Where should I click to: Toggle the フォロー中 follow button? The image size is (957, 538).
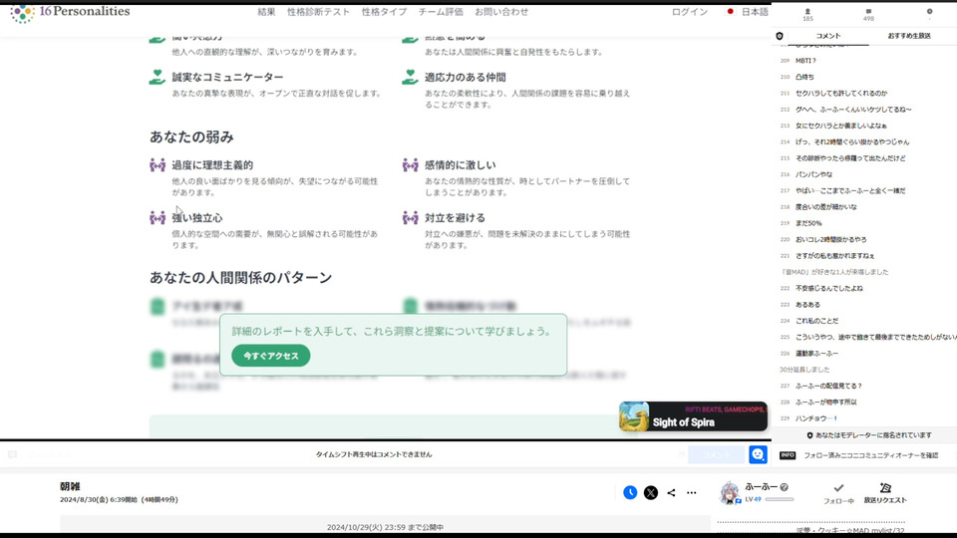coord(838,493)
